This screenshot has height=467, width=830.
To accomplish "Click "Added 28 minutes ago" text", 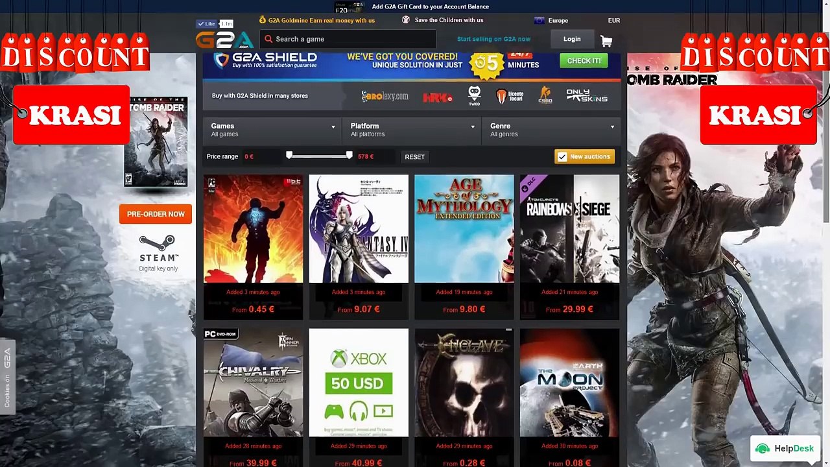I will 254,446.
